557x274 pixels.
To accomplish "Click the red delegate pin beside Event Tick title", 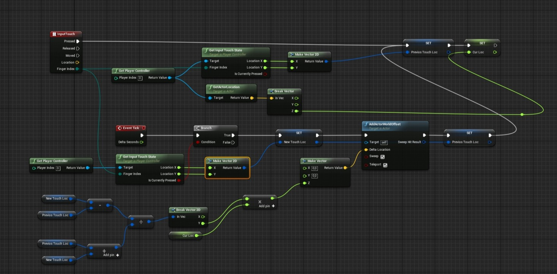I will click(x=144, y=128).
